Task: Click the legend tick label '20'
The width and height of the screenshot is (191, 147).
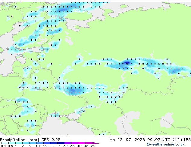Action: click(52, 146)
